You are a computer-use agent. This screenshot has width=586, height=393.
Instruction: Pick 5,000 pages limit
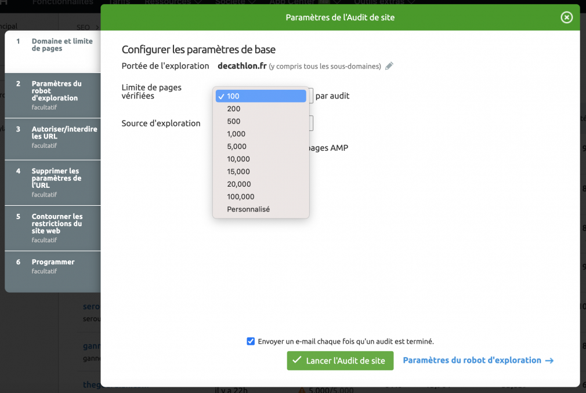tap(261, 146)
